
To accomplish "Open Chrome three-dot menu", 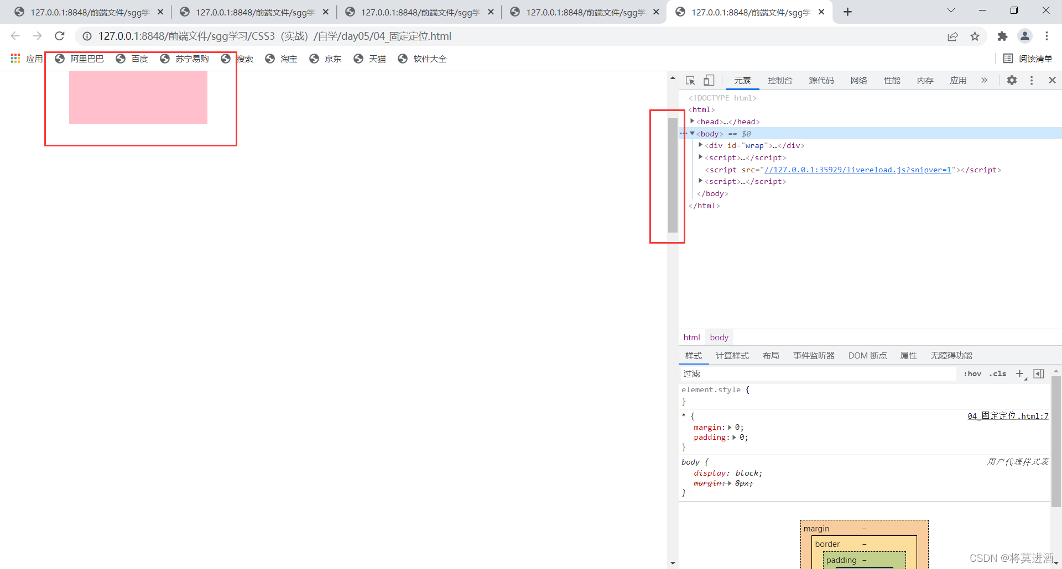I will [1047, 36].
